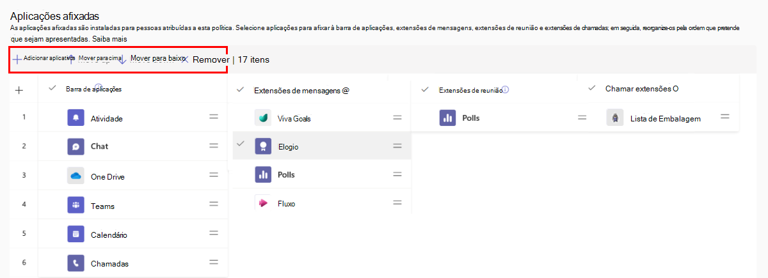Toggle the Barra de aplicações column checkmark
The image size is (768, 278).
[x=52, y=89]
